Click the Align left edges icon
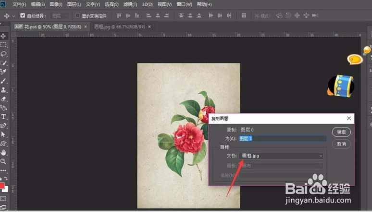This screenshot has height=213, width=372. point(149,16)
